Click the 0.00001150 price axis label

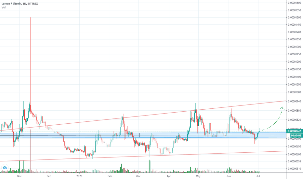pos(294,69)
